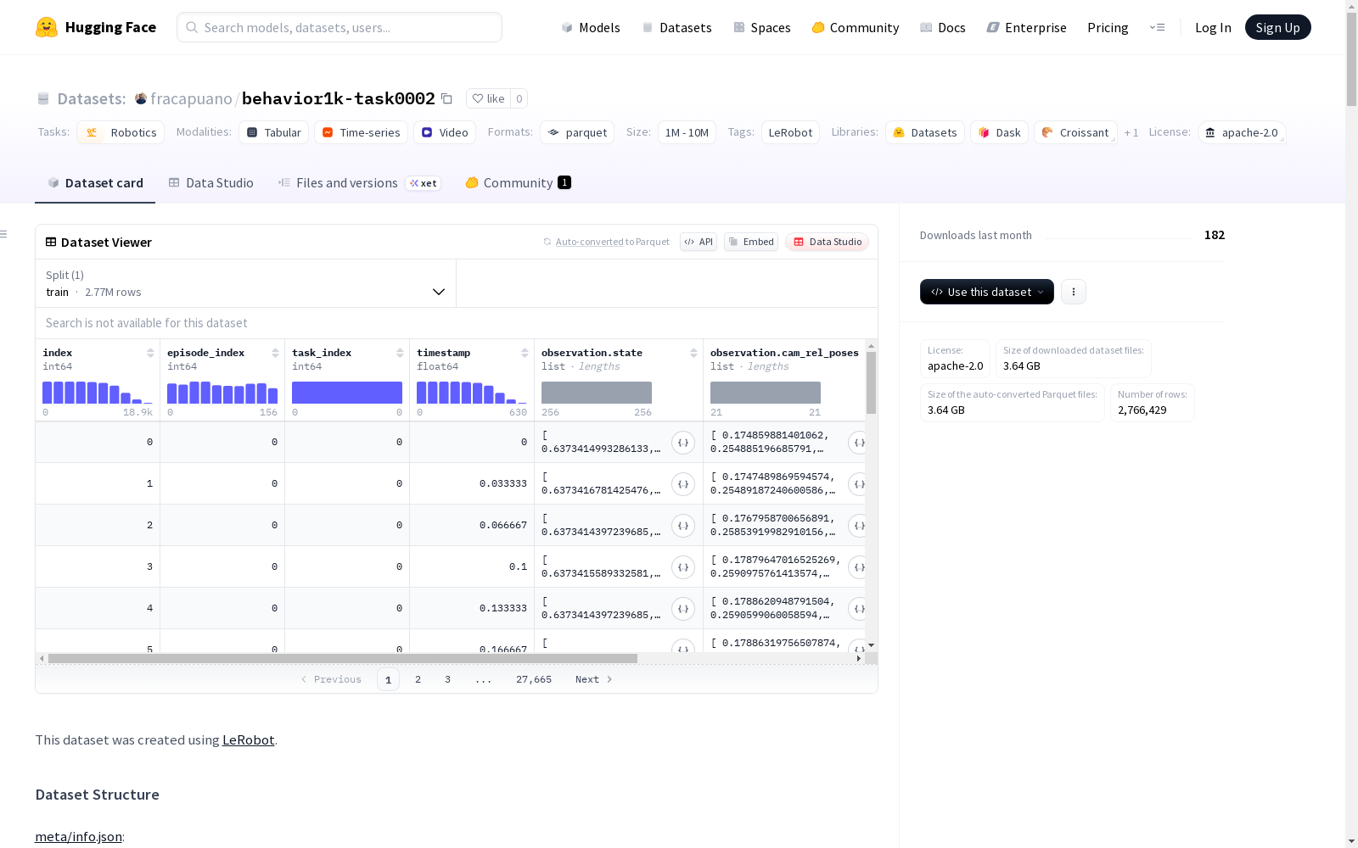Open Docs in top navigation
Viewport: 1358px width, 848px height.
point(942,27)
